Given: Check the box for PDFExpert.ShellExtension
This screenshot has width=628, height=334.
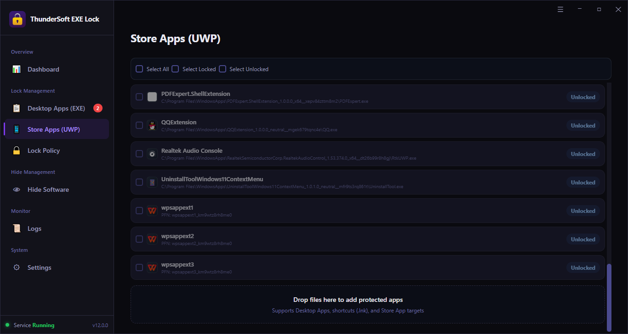Looking at the screenshot, I should pos(139,97).
